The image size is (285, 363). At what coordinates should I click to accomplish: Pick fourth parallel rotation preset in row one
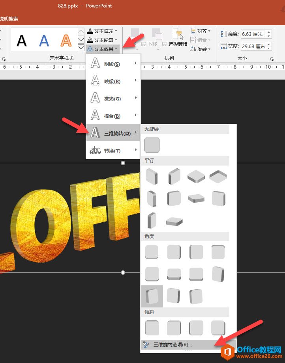(218, 177)
